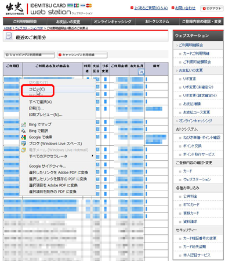The width and height of the screenshot is (225, 261).
Task: Open 家族カード in the sidebar
Action: (x=191, y=213)
